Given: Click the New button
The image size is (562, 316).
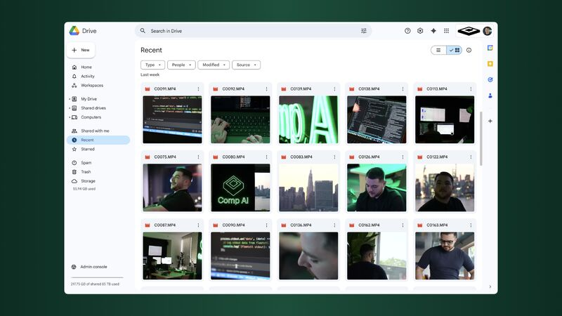Looking at the screenshot, I should (x=81, y=50).
